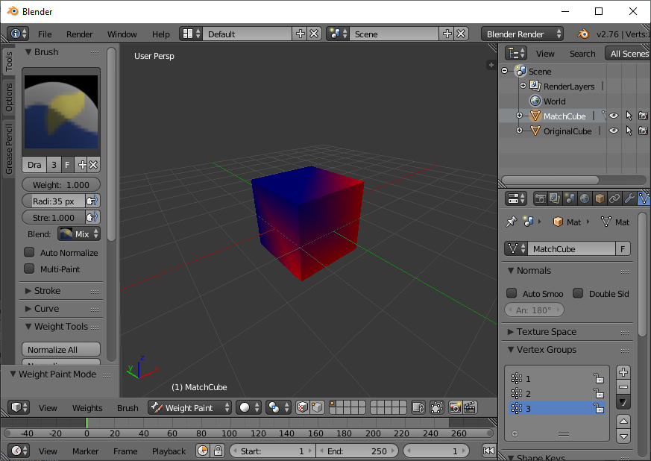The width and height of the screenshot is (651, 461).
Task: Open the viewport shading dropdown
Action: pyautogui.click(x=248, y=407)
